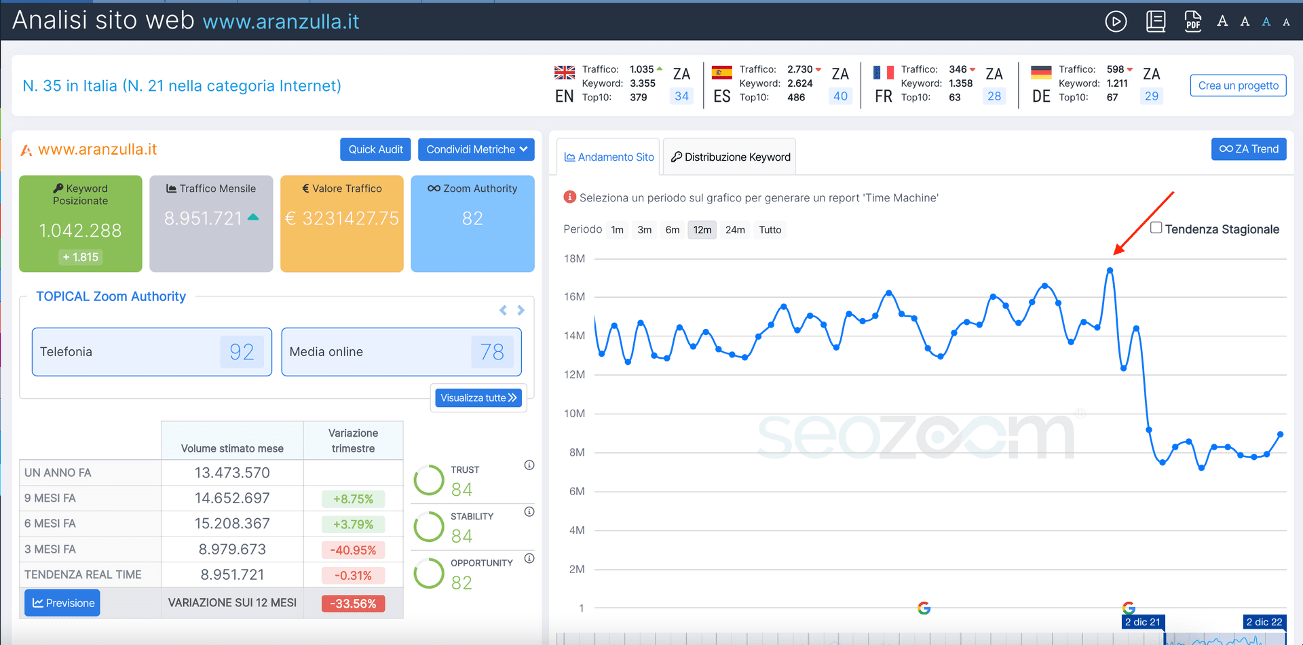Click Quick Audit button

(x=375, y=149)
